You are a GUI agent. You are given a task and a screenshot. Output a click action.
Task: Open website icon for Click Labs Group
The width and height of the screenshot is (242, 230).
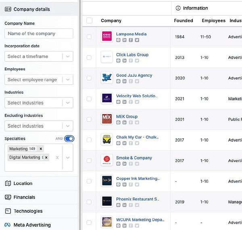coord(118,61)
